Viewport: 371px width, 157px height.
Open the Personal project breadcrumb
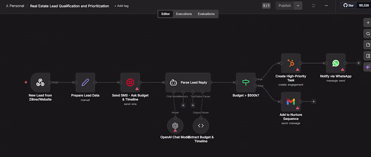click(x=15, y=6)
